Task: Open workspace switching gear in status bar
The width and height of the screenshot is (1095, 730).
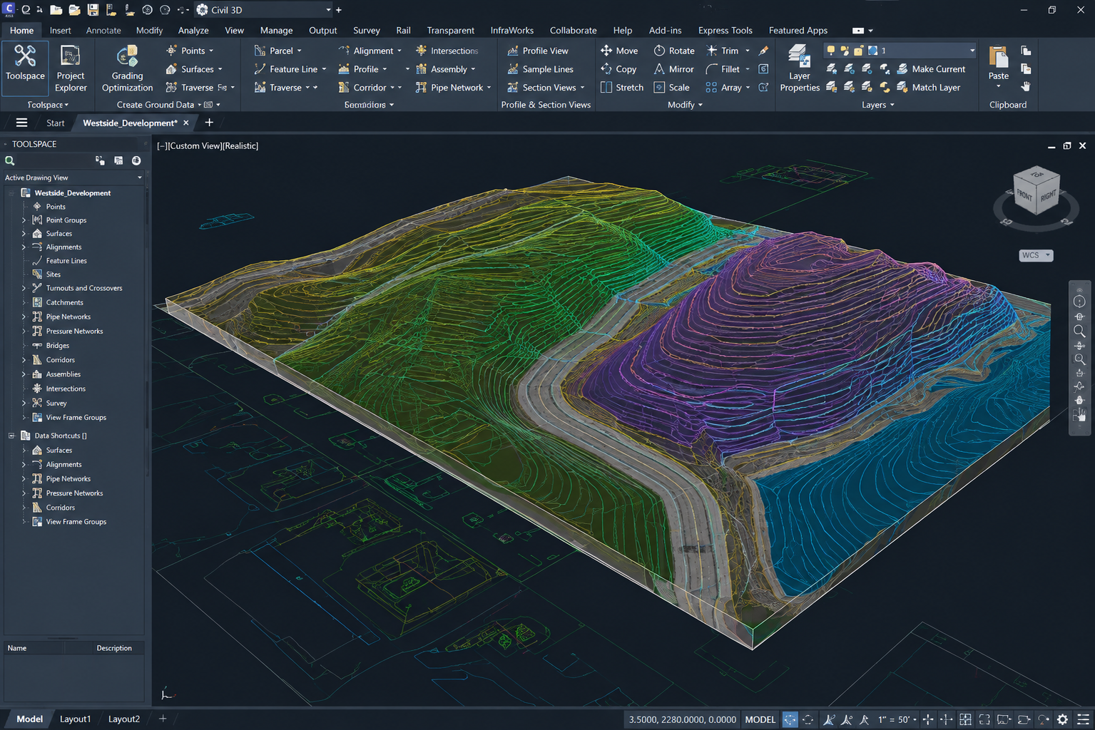Action: pos(1062,719)
